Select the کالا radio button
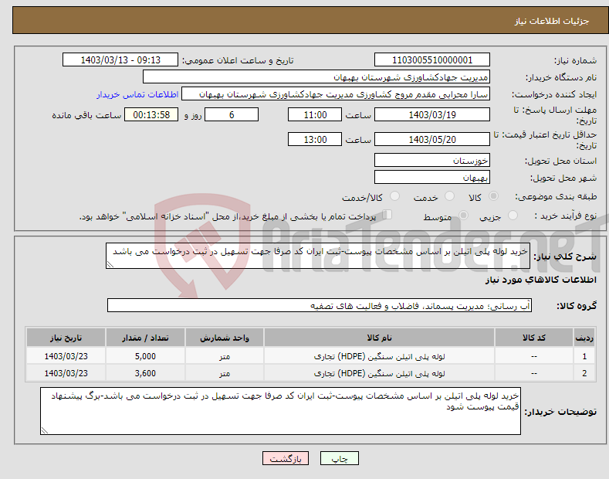The height and width of the screenshot is (479, 609). (493, 196)
